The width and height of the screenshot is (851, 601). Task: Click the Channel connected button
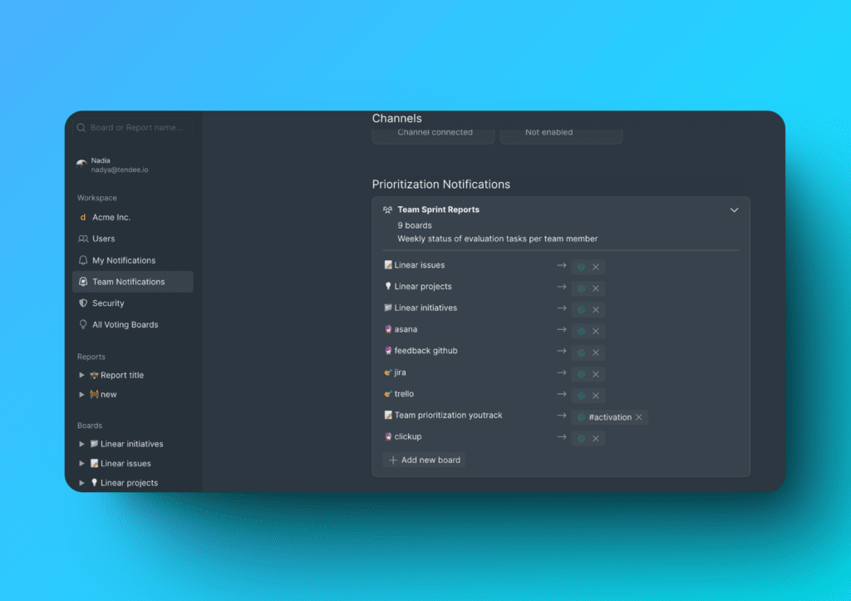(x=433, y=132)
